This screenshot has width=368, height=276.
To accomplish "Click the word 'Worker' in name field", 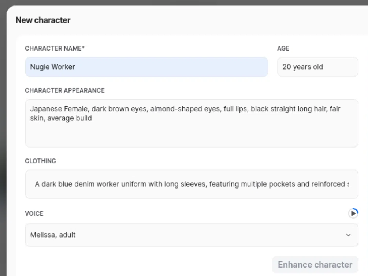I will (63, 67).
